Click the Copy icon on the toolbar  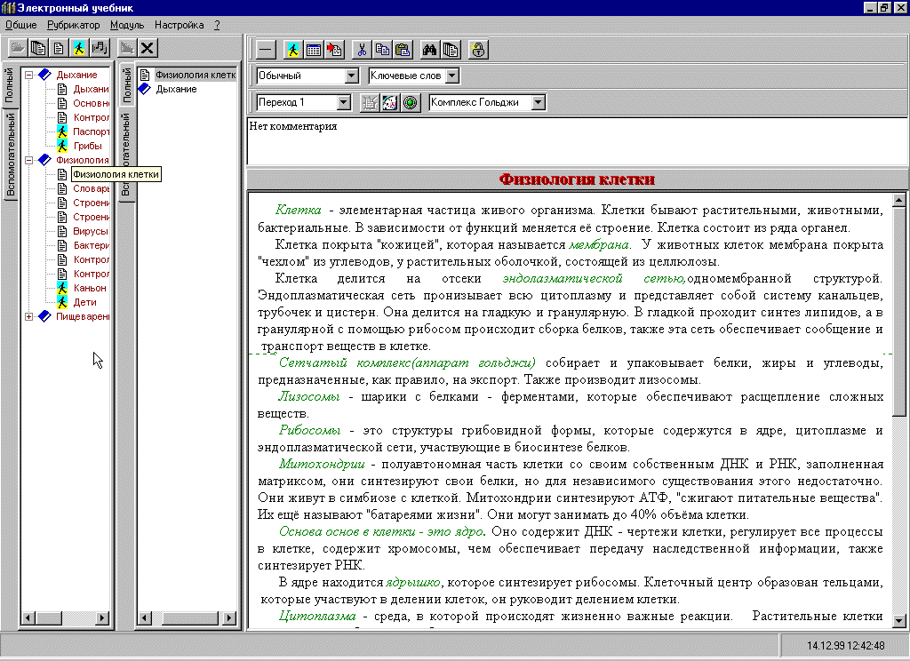click(382, 49)
